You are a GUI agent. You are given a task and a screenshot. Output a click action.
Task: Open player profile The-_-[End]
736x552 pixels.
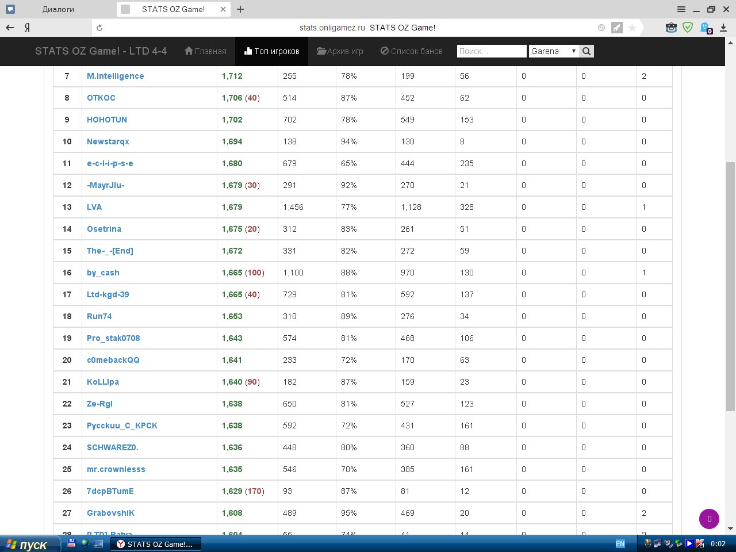click(110, 251)
